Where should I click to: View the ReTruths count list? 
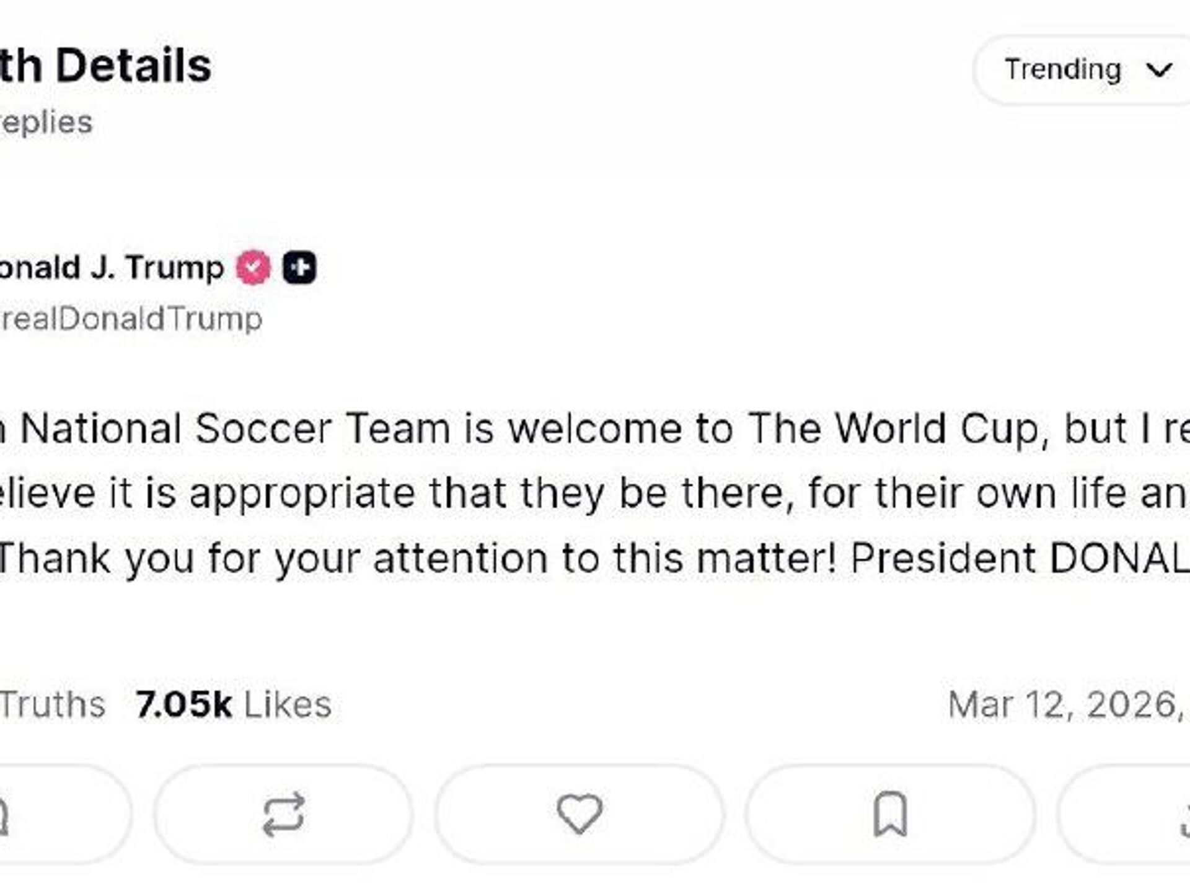(53, 705)
